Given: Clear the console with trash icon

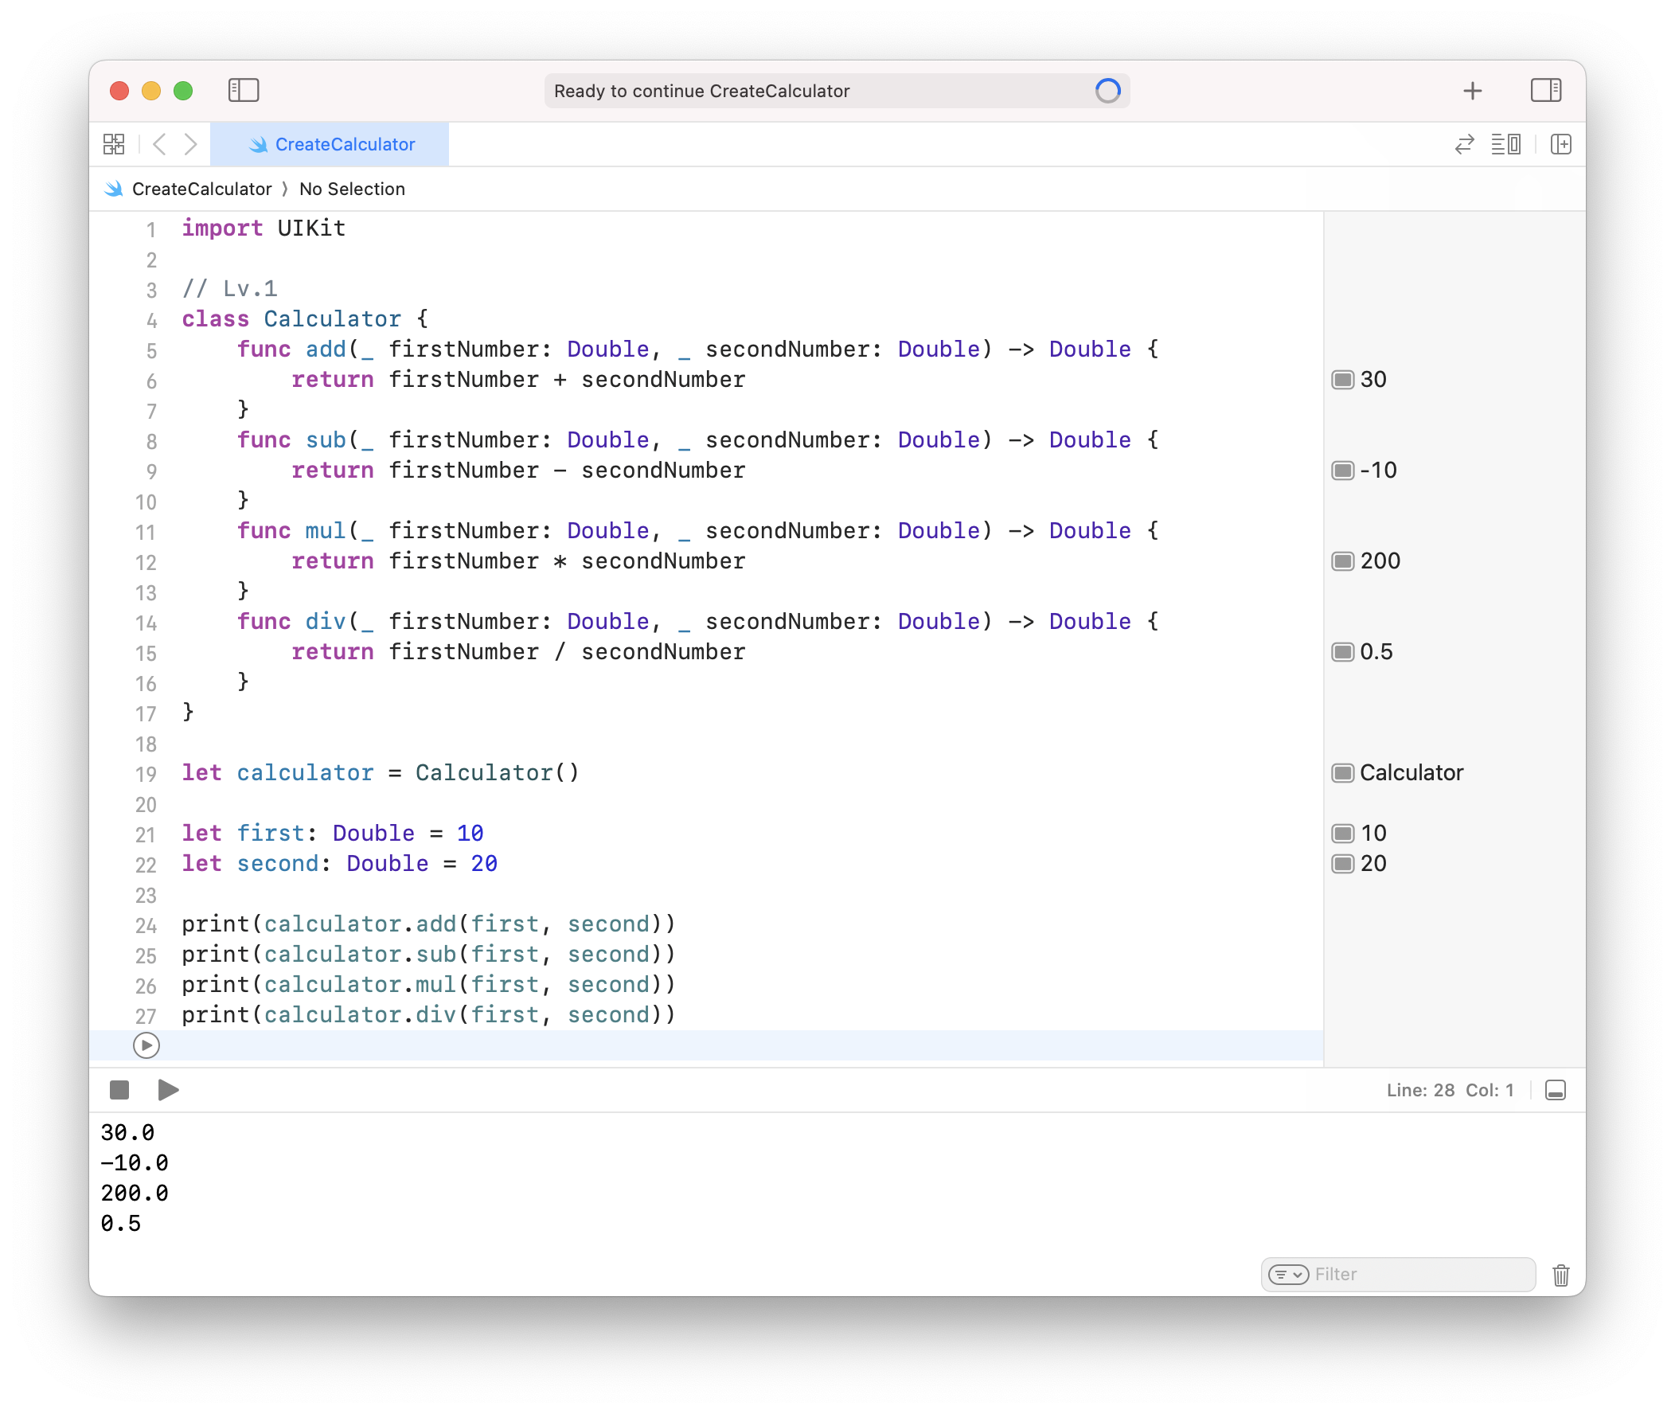Looking at the screenshot, I should 1560,1275.
